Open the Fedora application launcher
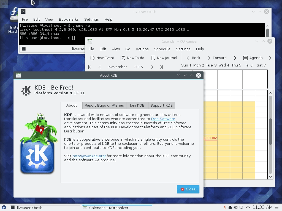 tap(4, 207)
